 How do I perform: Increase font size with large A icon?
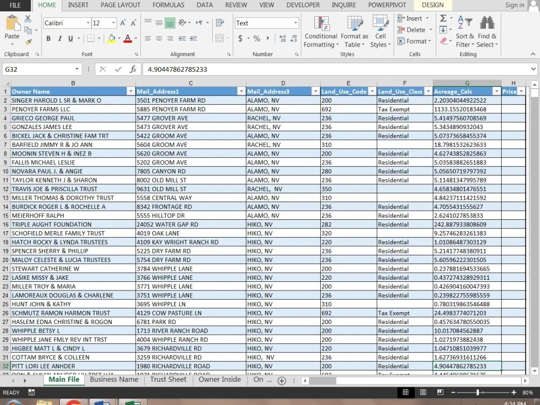[123, 23]
